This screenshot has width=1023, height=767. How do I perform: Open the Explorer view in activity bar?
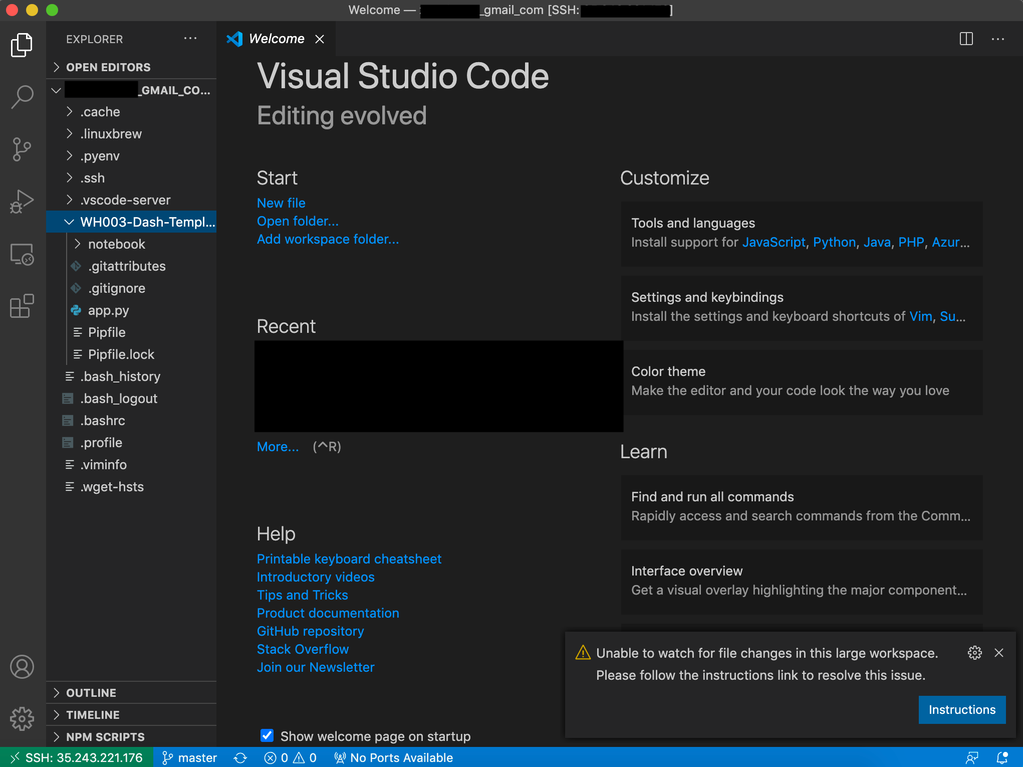(22, 45)
